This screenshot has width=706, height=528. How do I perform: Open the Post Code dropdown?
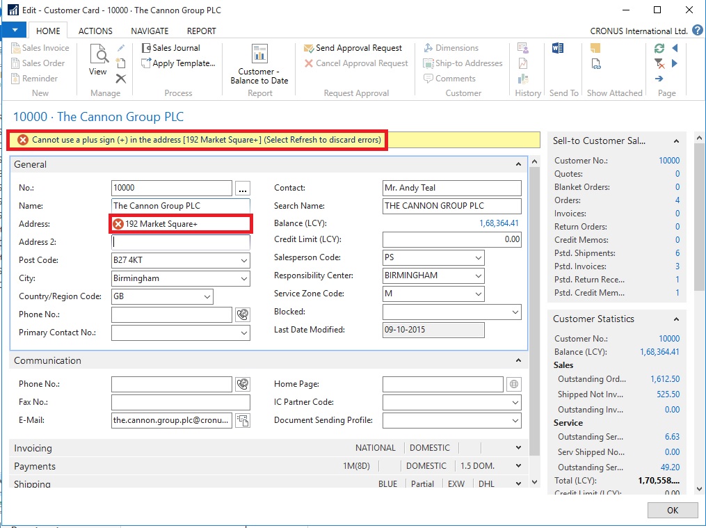tap(243, 260)
